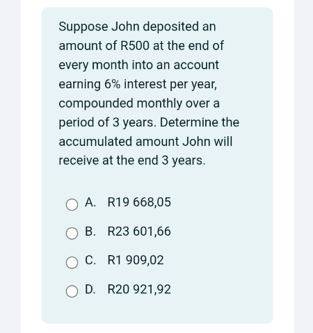
Task: Select radio button for option C
Action: 72,262
